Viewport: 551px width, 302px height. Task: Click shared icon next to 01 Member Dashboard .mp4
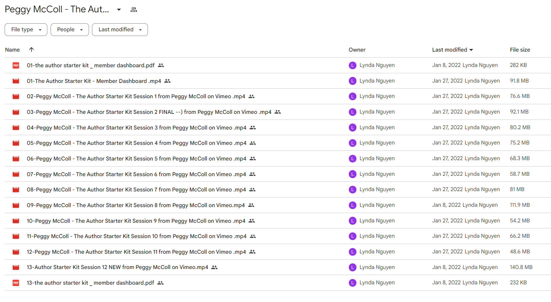click(168, 81)
